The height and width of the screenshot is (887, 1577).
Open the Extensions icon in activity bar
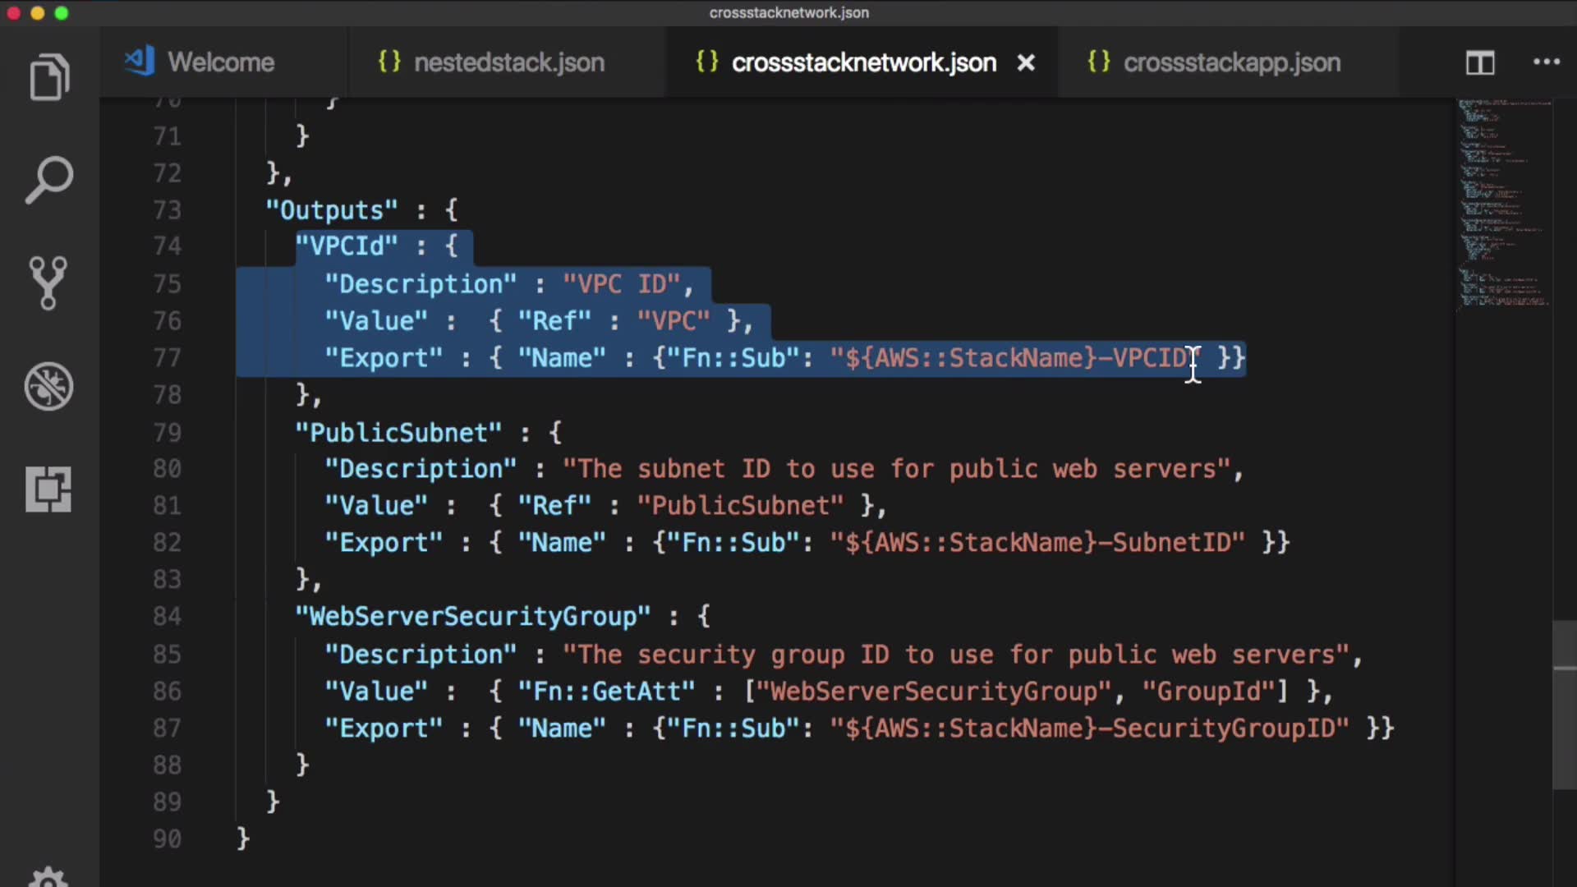[x=48, y=489]
